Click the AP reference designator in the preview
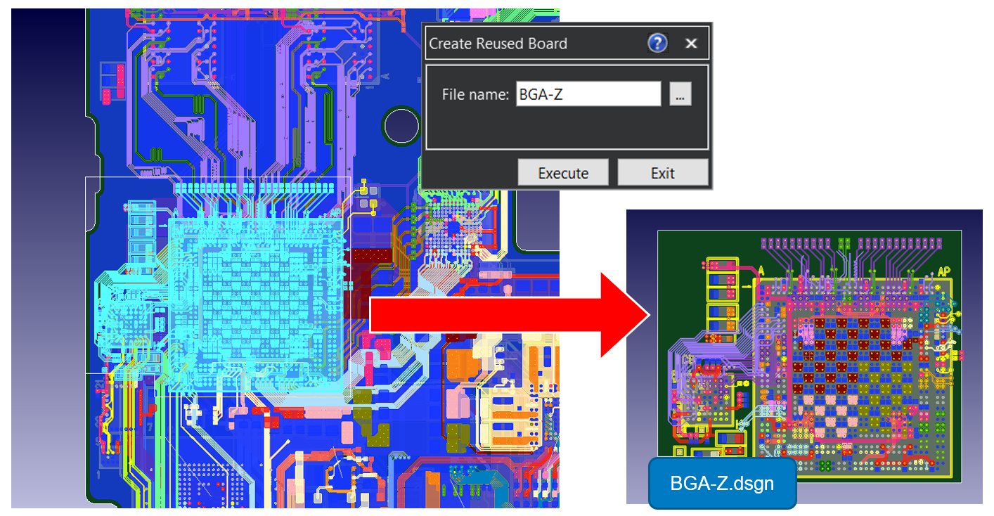Viewport: 994px width, 516px height. pyautogui.click(x=945, y=269)
